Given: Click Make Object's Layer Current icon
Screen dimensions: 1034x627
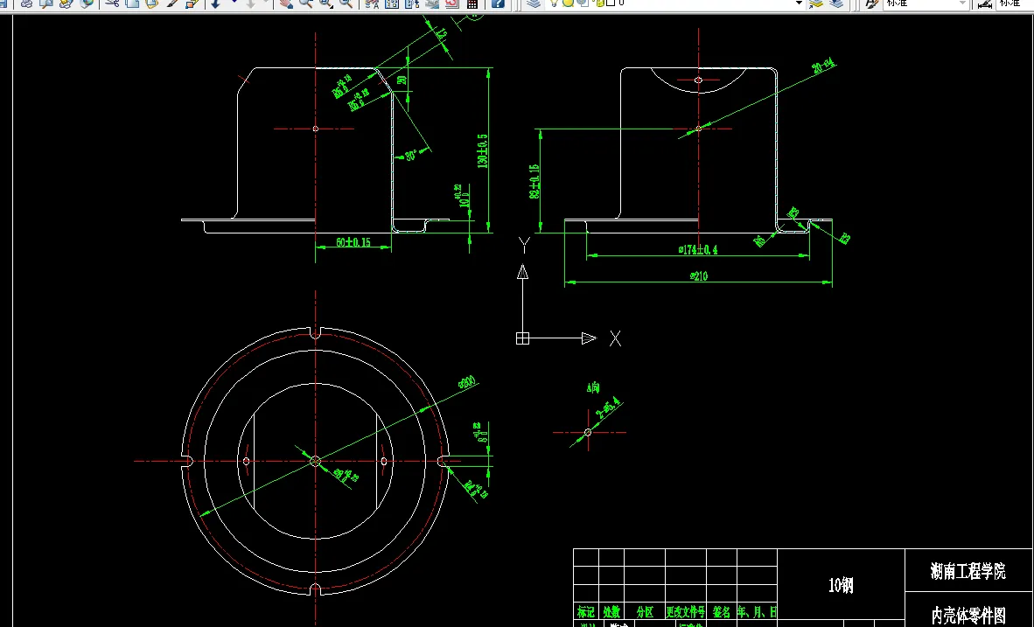Looking at the screenshot, I should pos(815,3).
